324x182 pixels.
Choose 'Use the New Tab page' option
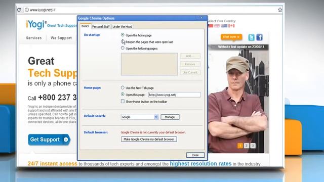123,87
